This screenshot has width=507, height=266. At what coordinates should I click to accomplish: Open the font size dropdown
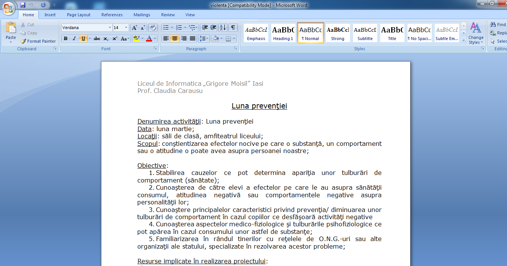point(126,28)
